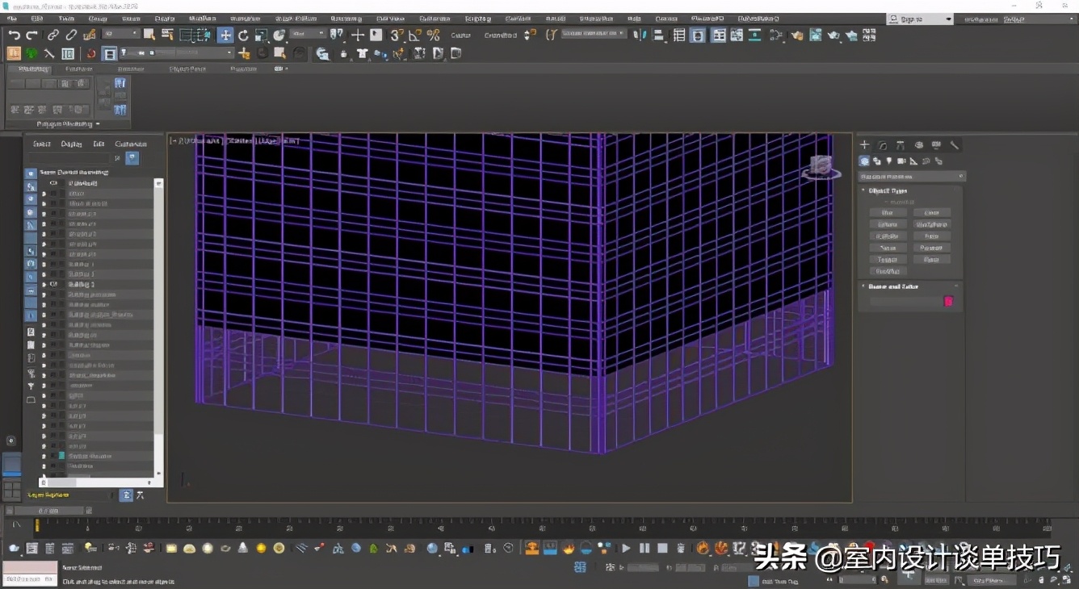Image resolution: width=1079 pixels, height=589 pixels.
Task: Open the object color swatch picker
Action: [949, 300]
